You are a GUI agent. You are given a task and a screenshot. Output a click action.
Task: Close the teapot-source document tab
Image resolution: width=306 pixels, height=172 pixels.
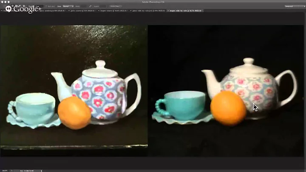pyautogui.click(x=99, y=11)
